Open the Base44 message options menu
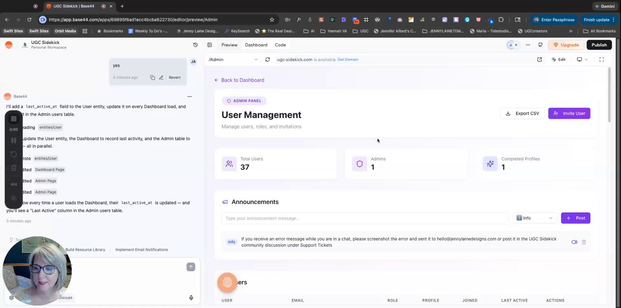The width and height of the screenshot is (621, 308). click(x=190, y=96)
